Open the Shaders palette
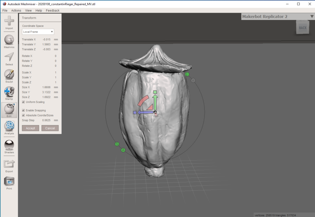Viewport: 315px width, 217px height. pyautogui.click(x=9, y=147)
